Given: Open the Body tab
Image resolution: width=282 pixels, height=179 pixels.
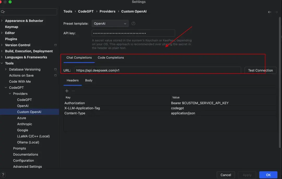Looking at the screenshot, I should pos(89,80).
